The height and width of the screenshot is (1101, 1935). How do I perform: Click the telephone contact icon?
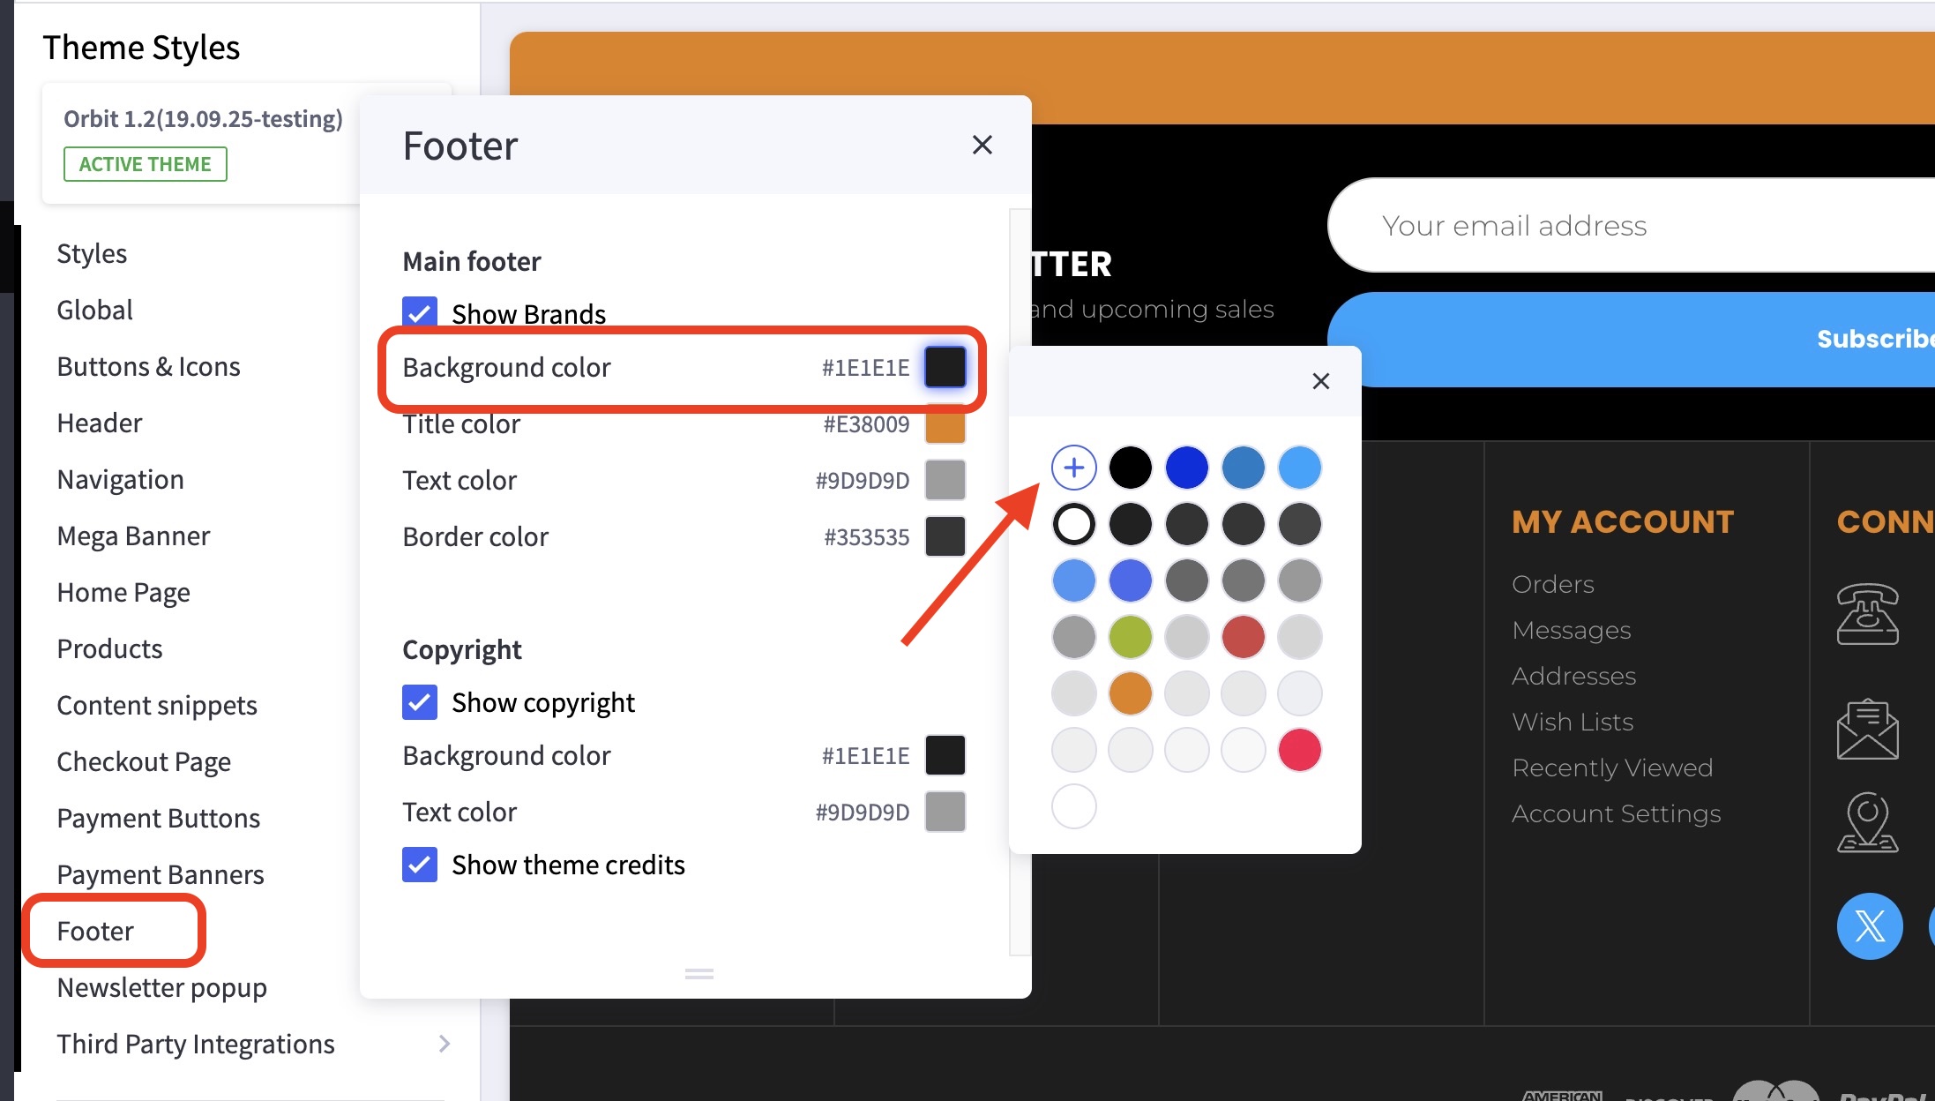click(x=1867, y=614)
